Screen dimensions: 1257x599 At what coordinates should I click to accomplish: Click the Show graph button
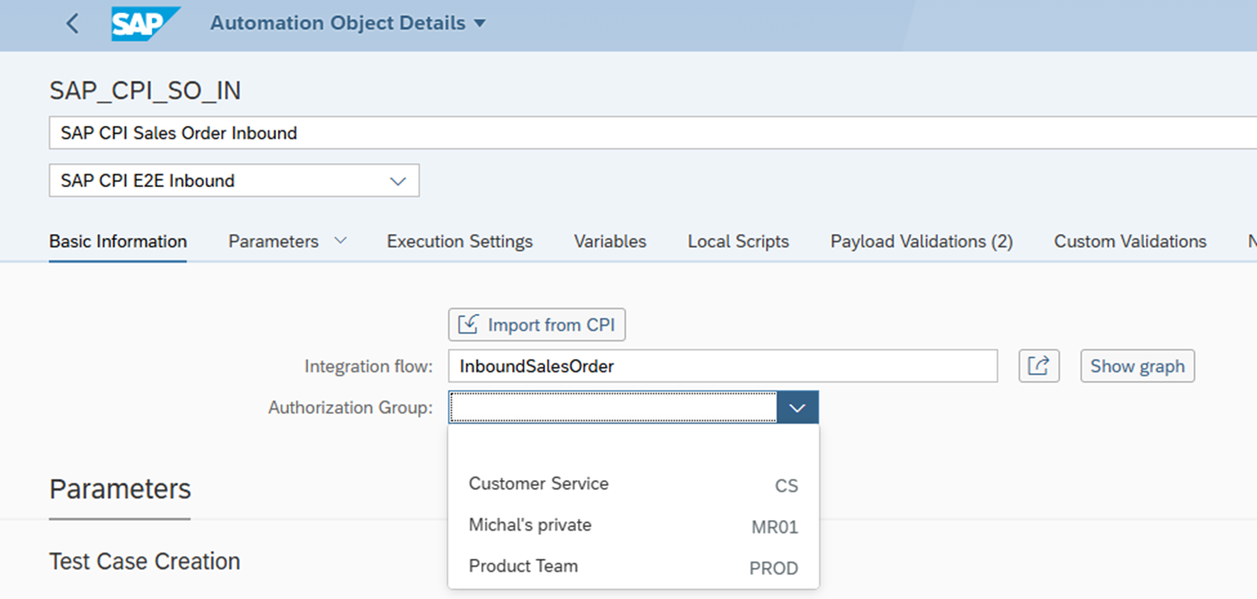[x=1137, y=366]
